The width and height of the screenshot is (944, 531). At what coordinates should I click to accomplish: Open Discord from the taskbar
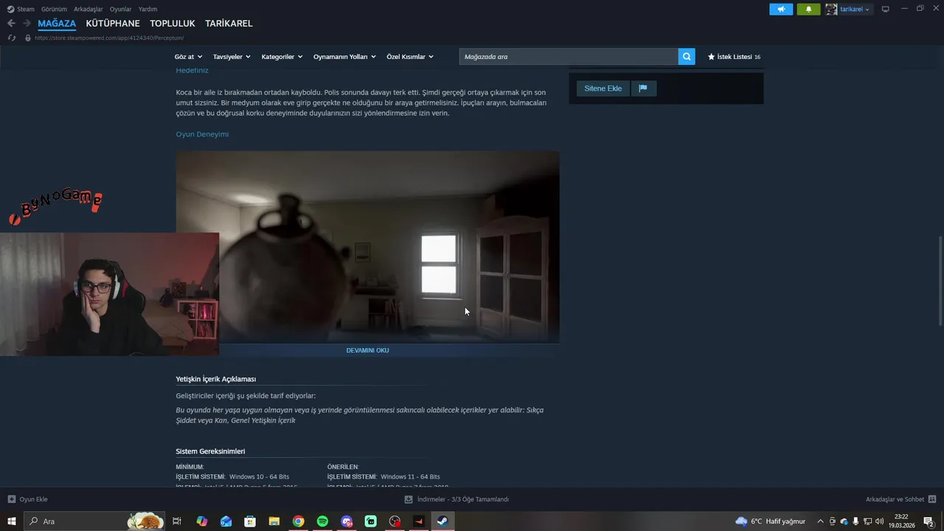(x=347, y=521)
